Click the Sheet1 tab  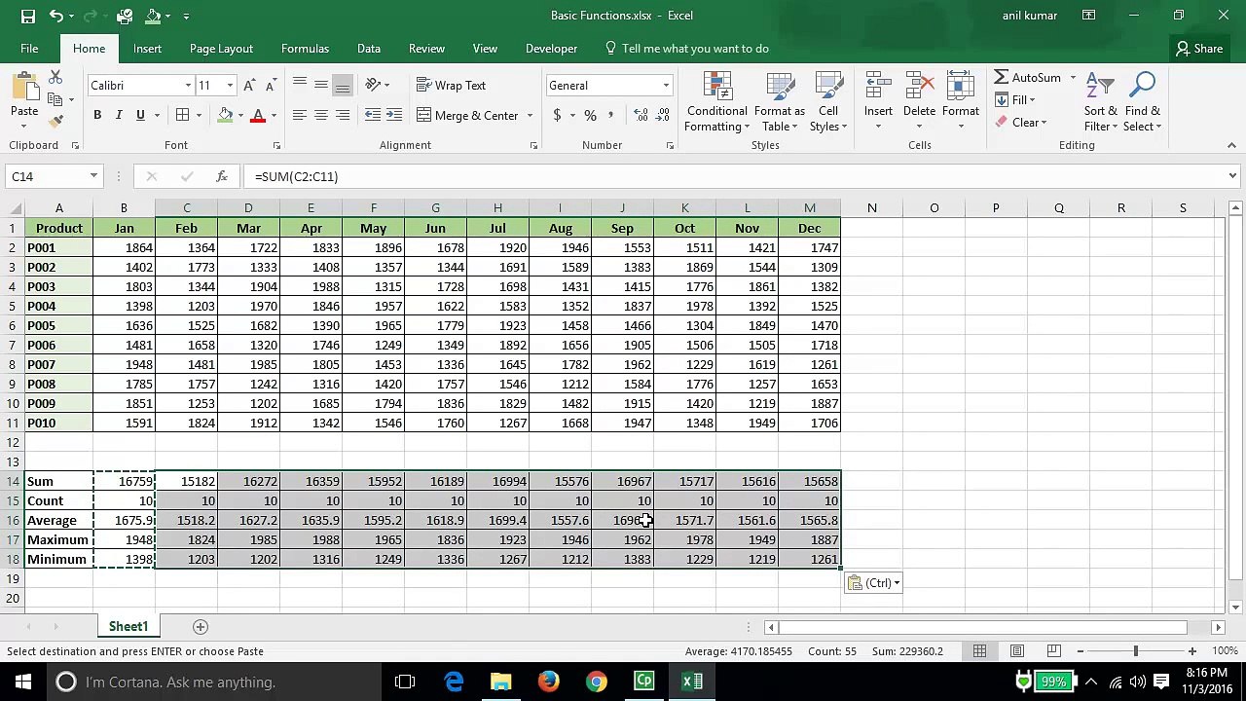coord(128,626)
